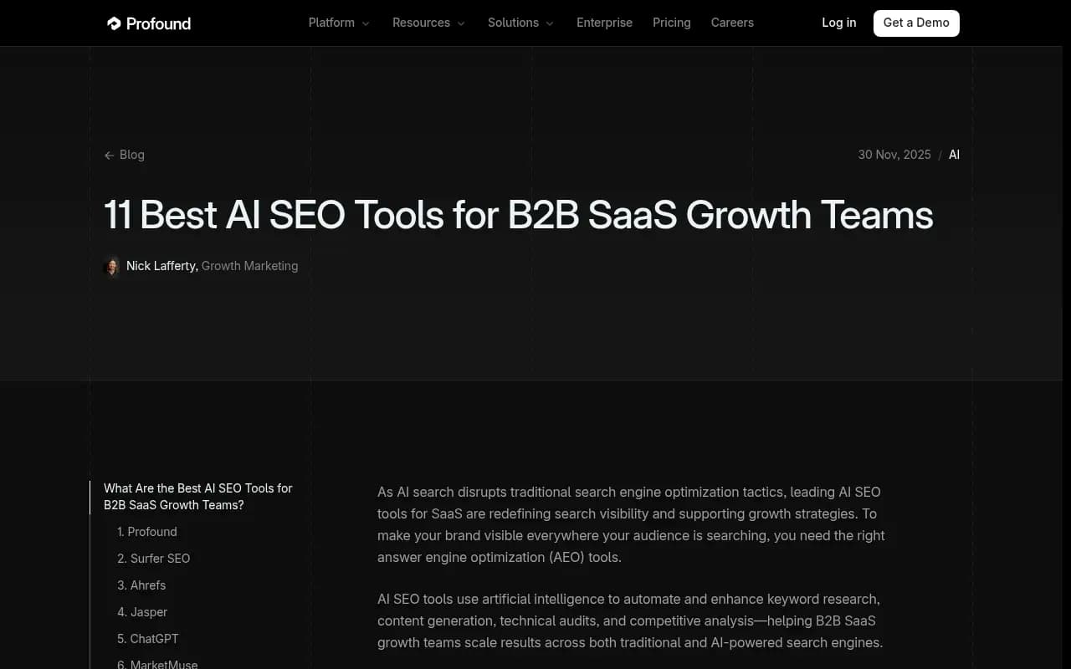
Task: Click the back arrow next to Blog
Action: [x=109, y=155]
